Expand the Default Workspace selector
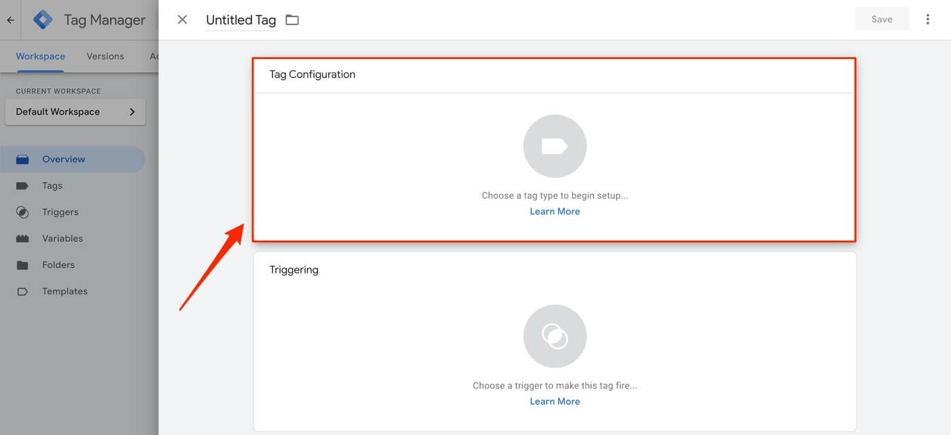This screenshot has height=435, width=951. click(75, 111)
